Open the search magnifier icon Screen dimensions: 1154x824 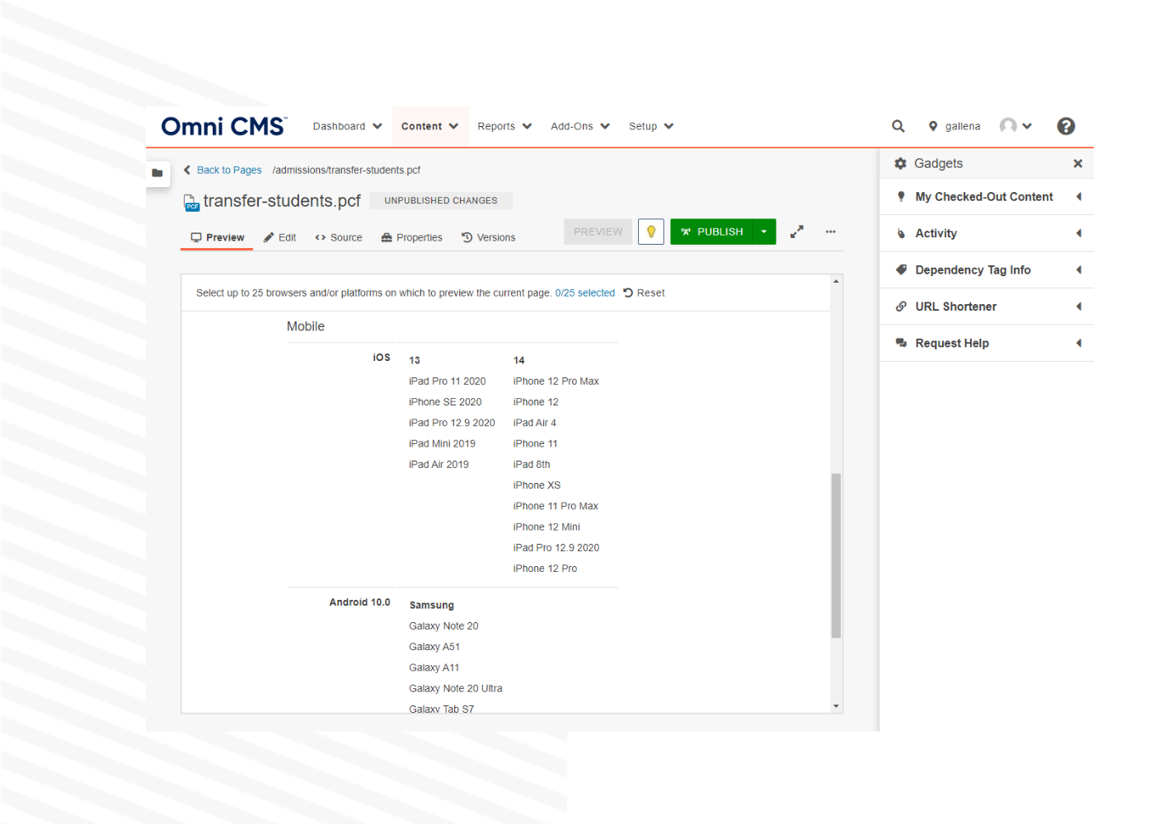coord(898,126)
